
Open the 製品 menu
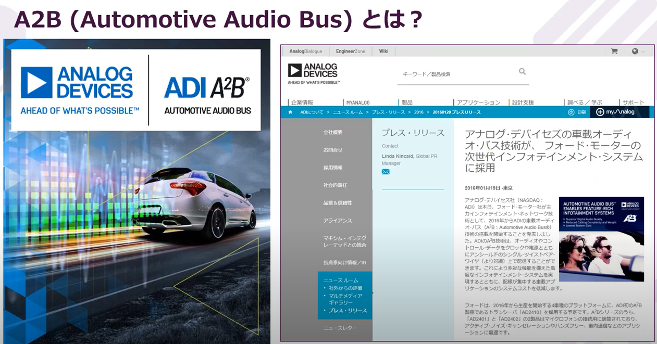coord(407,103)
